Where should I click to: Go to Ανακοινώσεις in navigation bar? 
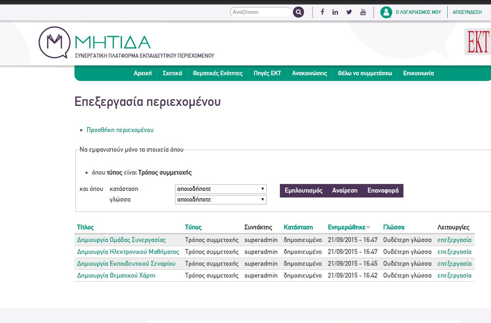[309, 74]
